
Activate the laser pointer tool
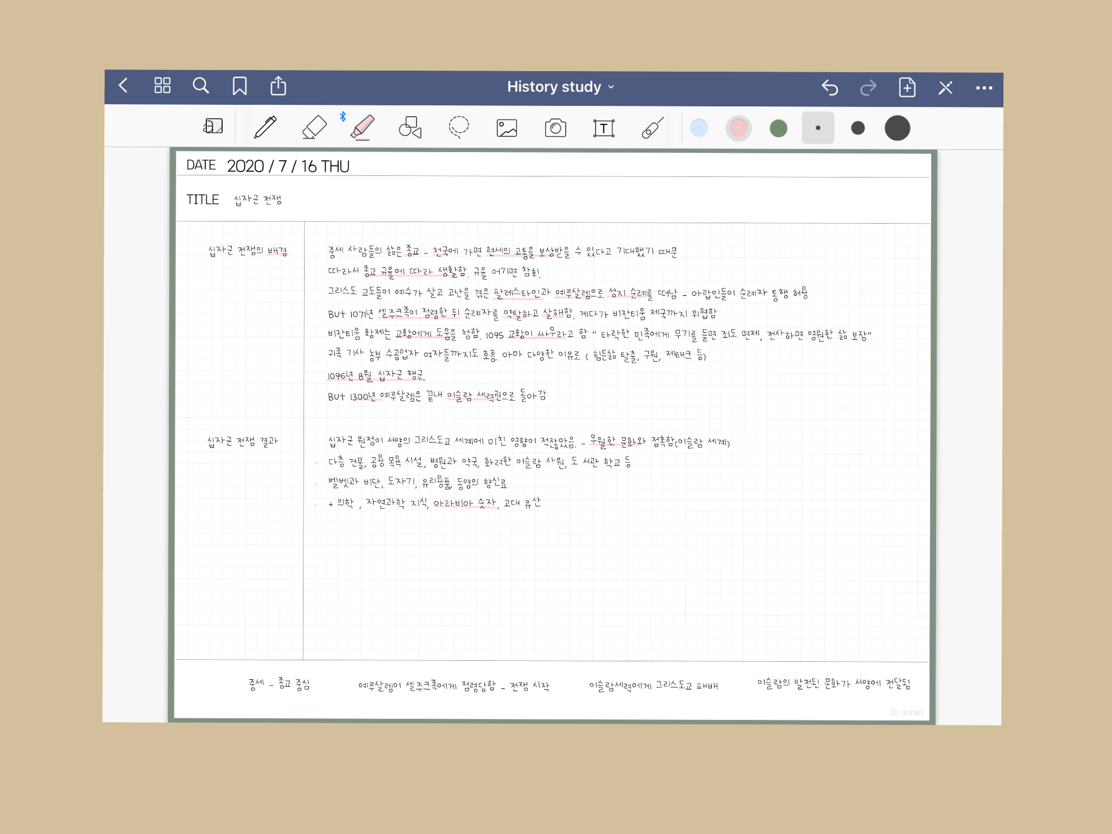point(652,128)
